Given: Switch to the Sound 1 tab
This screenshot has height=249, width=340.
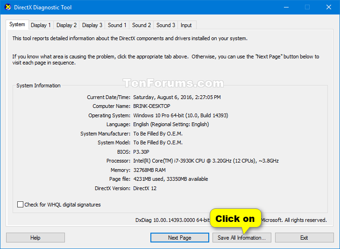Looking at the screenshot, I should [117, 25].
